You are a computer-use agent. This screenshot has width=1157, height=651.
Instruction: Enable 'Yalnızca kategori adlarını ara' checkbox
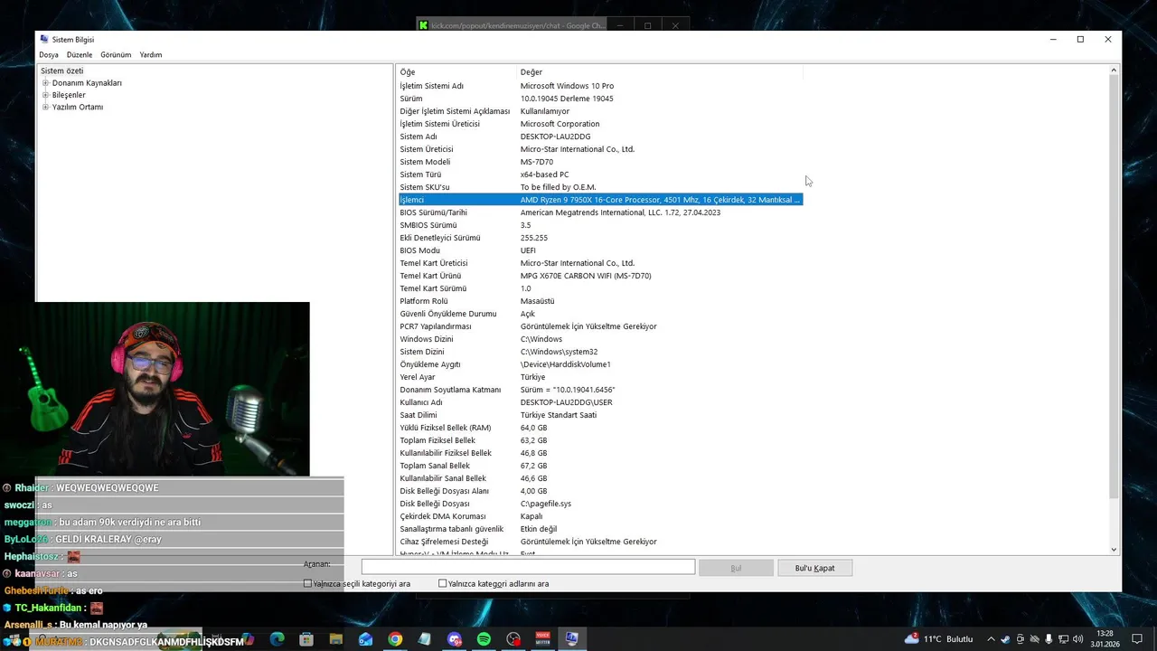click(442, 583)
